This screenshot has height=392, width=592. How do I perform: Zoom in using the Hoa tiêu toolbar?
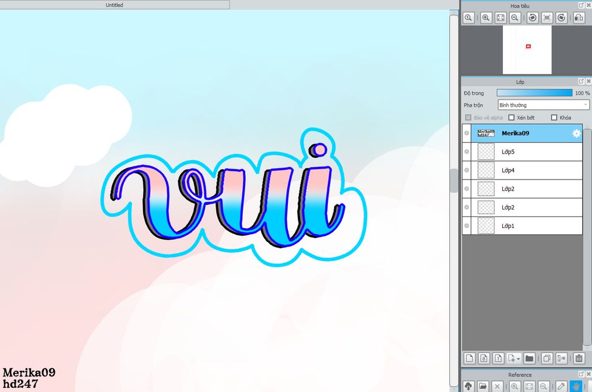[486, 18]
